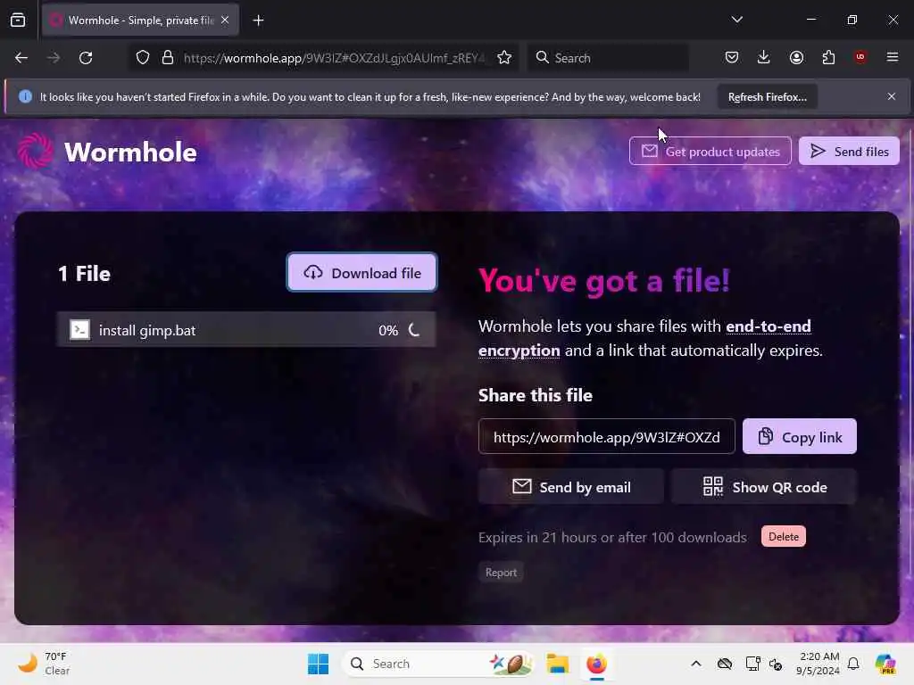
Task: Delete the shared file
Action: point(783,536)
